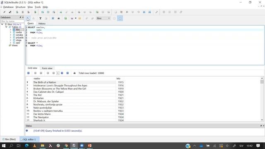Viewport: 265px width, 149px height.
Task: Switch to the film (filmi) window tab
Action: coord(9,139)
